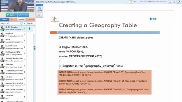Click the CREATE TABLE global_points line

pyautogui.click(x=76, y=38)
